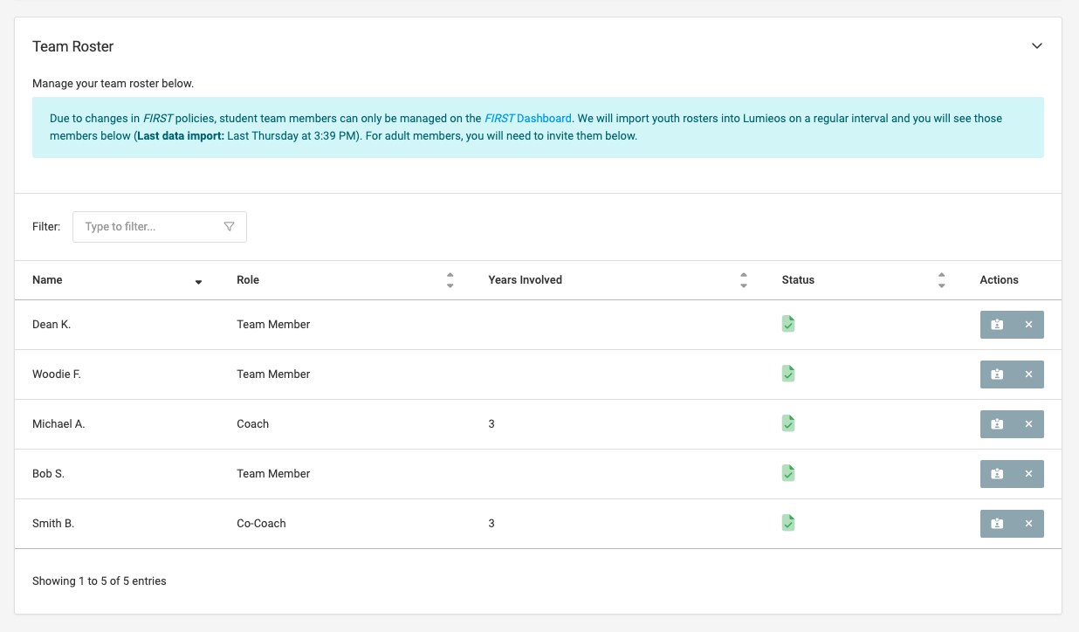Collapse the Team Roster panel

point(1037,46)
